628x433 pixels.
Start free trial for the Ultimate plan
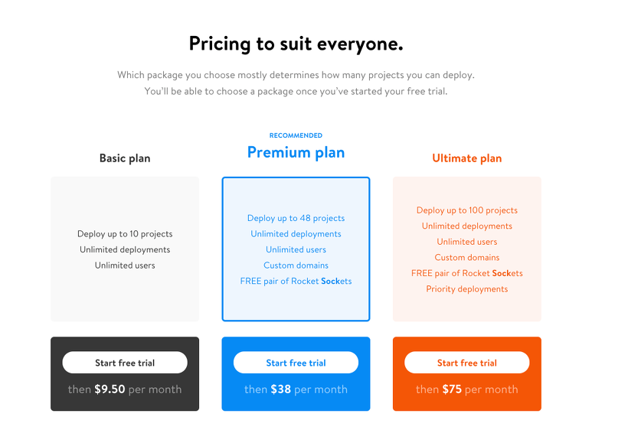tap(466, 363)
